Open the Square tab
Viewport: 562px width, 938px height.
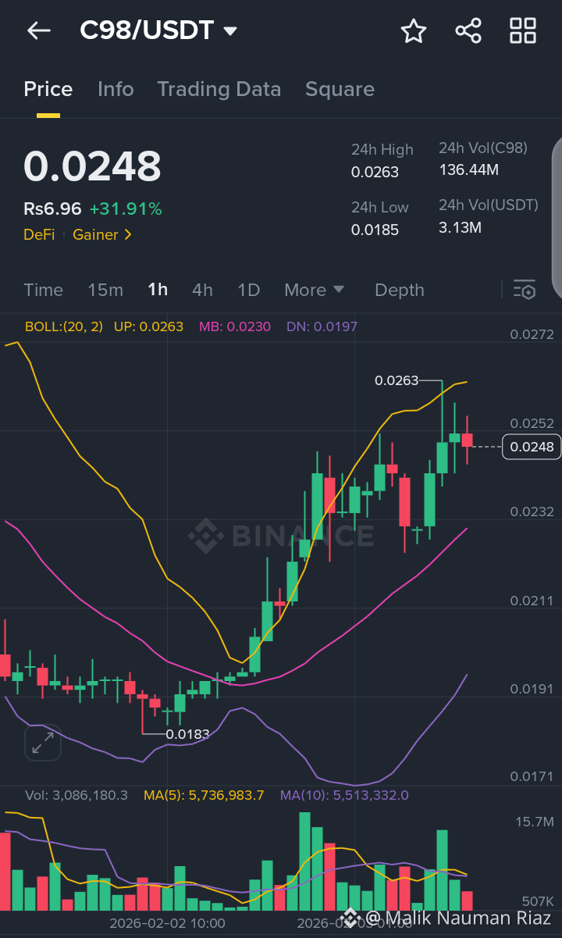click(x=340, y=89)
